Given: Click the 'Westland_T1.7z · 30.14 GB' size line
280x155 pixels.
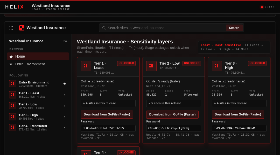Looking at the screenshot, I should [107, 136].
